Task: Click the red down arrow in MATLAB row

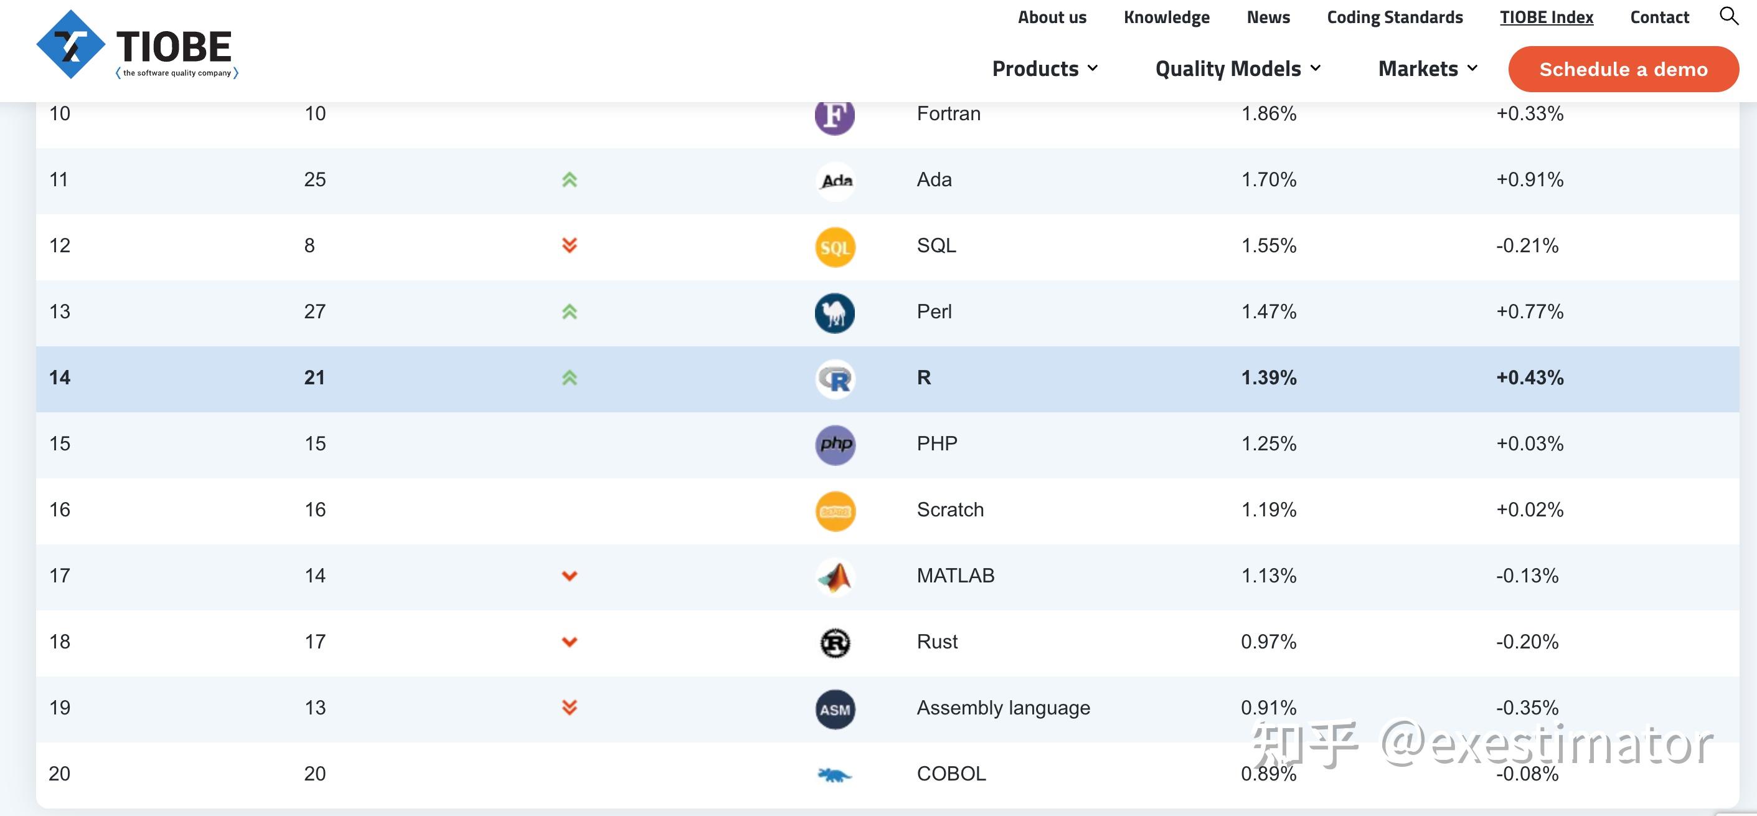Action: click(x=570, y=576)
